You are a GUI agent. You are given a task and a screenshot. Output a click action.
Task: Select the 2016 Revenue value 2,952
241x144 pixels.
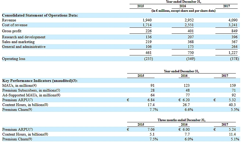tap(189, 20)
